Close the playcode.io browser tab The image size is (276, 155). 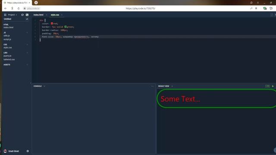point(29,3)
